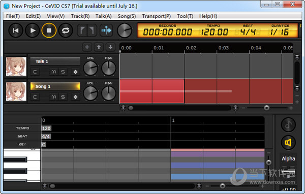305x194 pixels.
Task: Click piano roll horizontal zoom slider handle
Action: point(222,186)
